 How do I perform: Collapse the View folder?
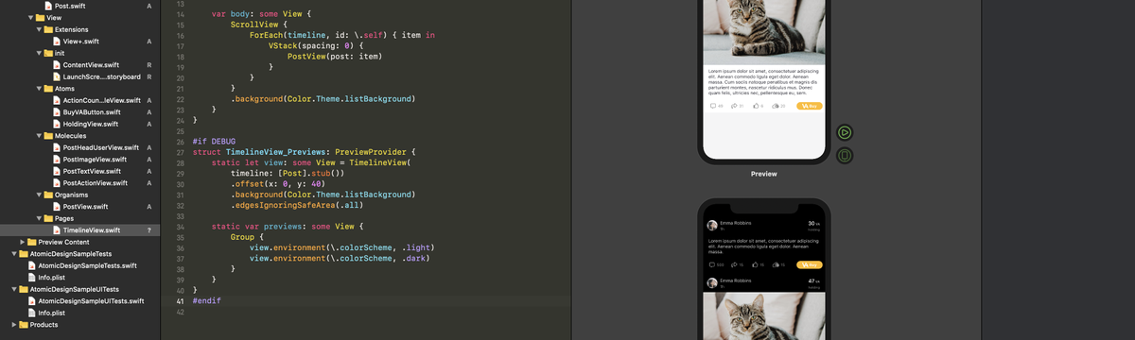click(x=28, y=18)
